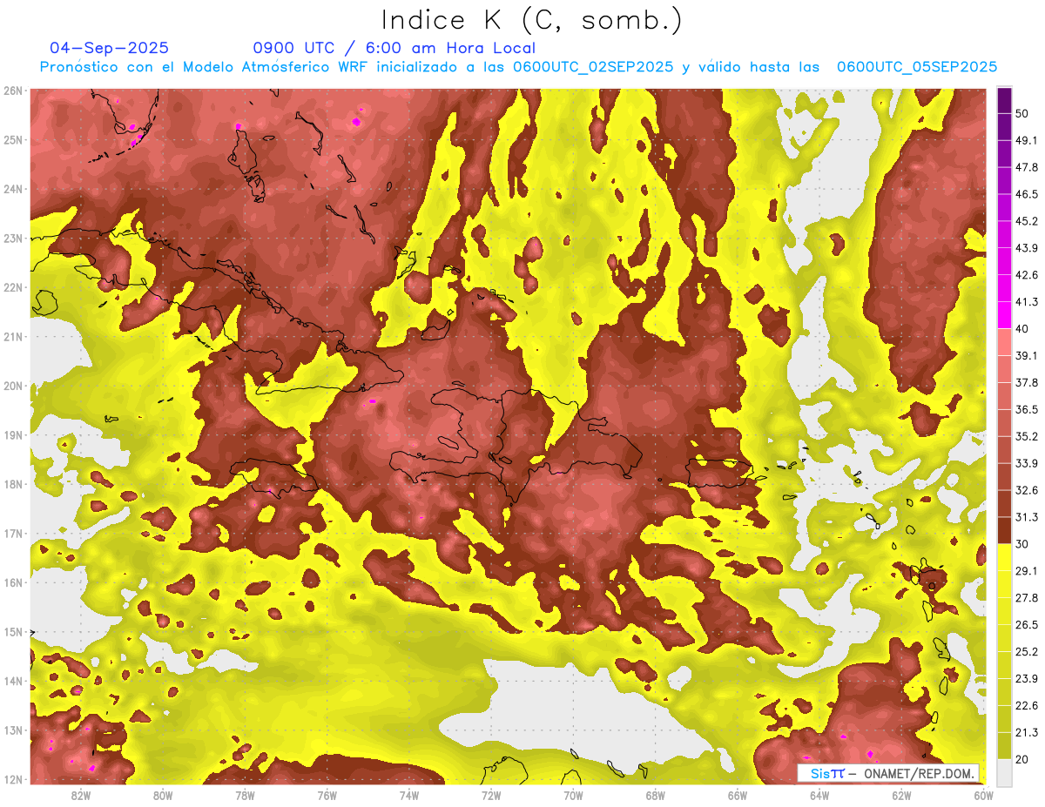Image resolution: width=1045 pixels, height=807 pixels.
Task: Click the longitude axis label "72W"
Action: tap(491, 796)
